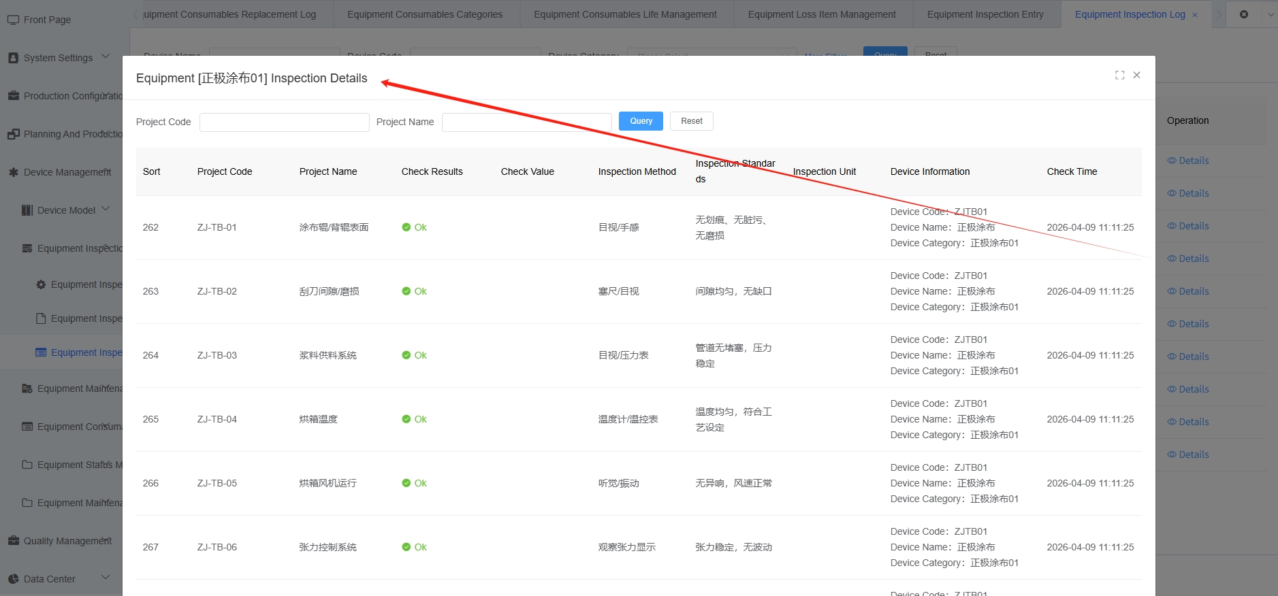Image resolution: width=1278 pixels, height=596 pixels.
Task: Close the Inspection Details dialog
Action: pyautogui.click(x=1136, y=75)
